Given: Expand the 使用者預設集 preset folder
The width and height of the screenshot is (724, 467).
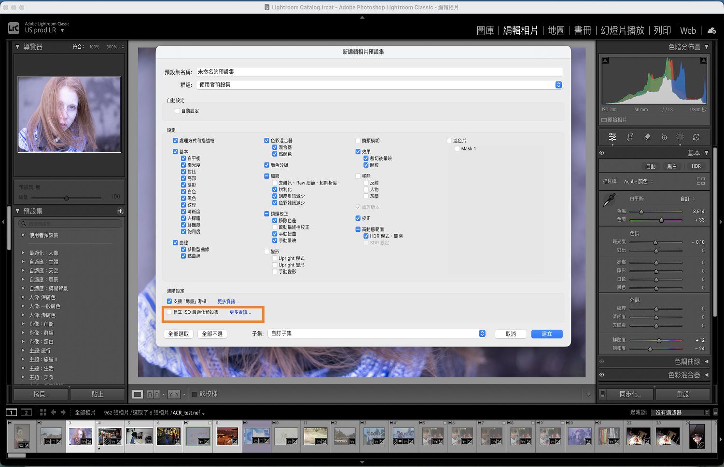Looking at the screenshot, I should [x=23, y=235].
